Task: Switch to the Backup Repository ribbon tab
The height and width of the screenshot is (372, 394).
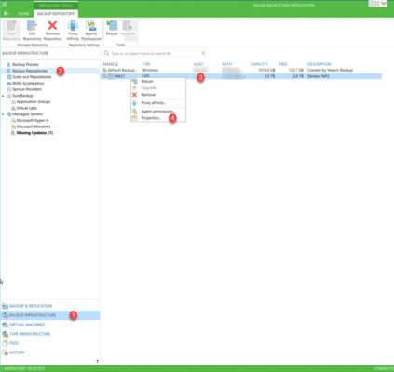Action: pyautogui.click(x=56, y=14)
